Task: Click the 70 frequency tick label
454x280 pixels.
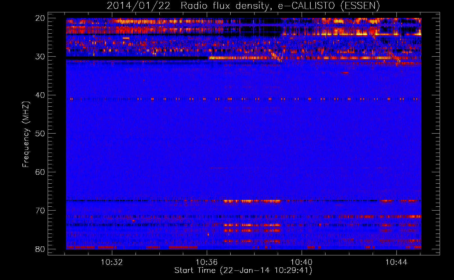Action: pos(40,211)
